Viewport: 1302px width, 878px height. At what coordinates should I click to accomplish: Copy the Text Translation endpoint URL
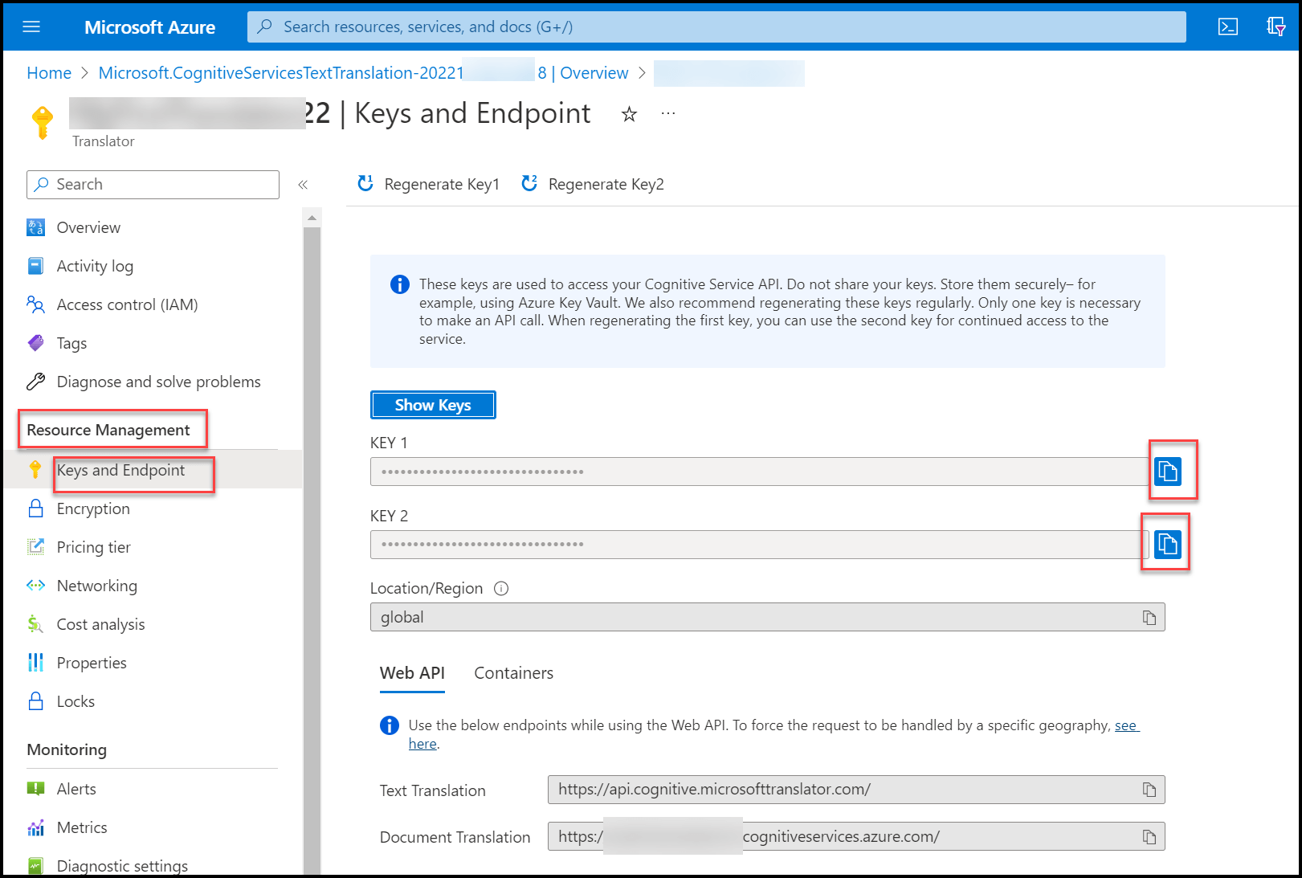coord(1149,790)
